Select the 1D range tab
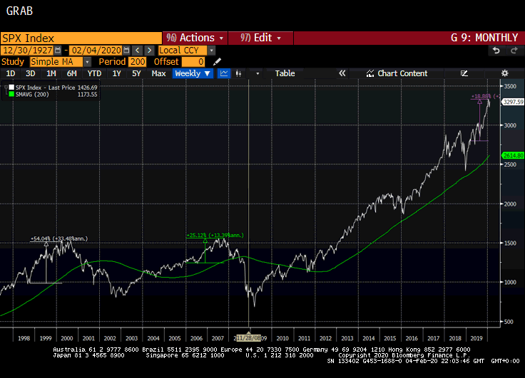 [11, 73]
